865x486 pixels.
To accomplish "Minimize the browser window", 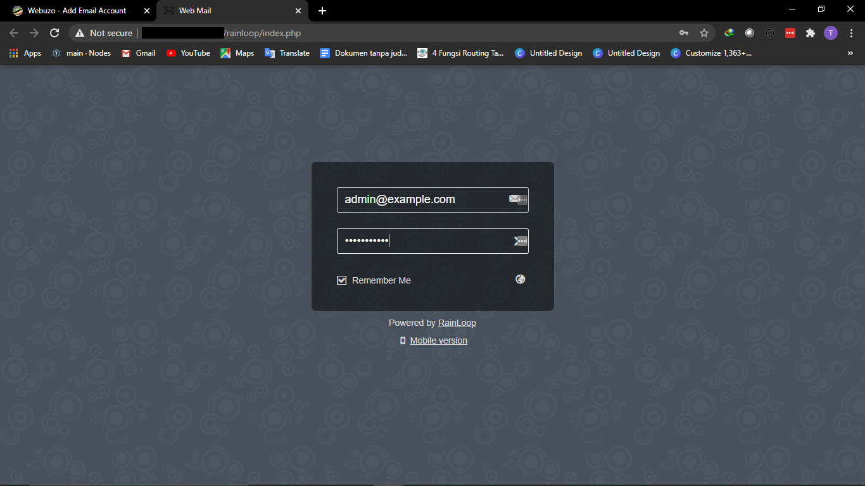I will pos(792,9).
